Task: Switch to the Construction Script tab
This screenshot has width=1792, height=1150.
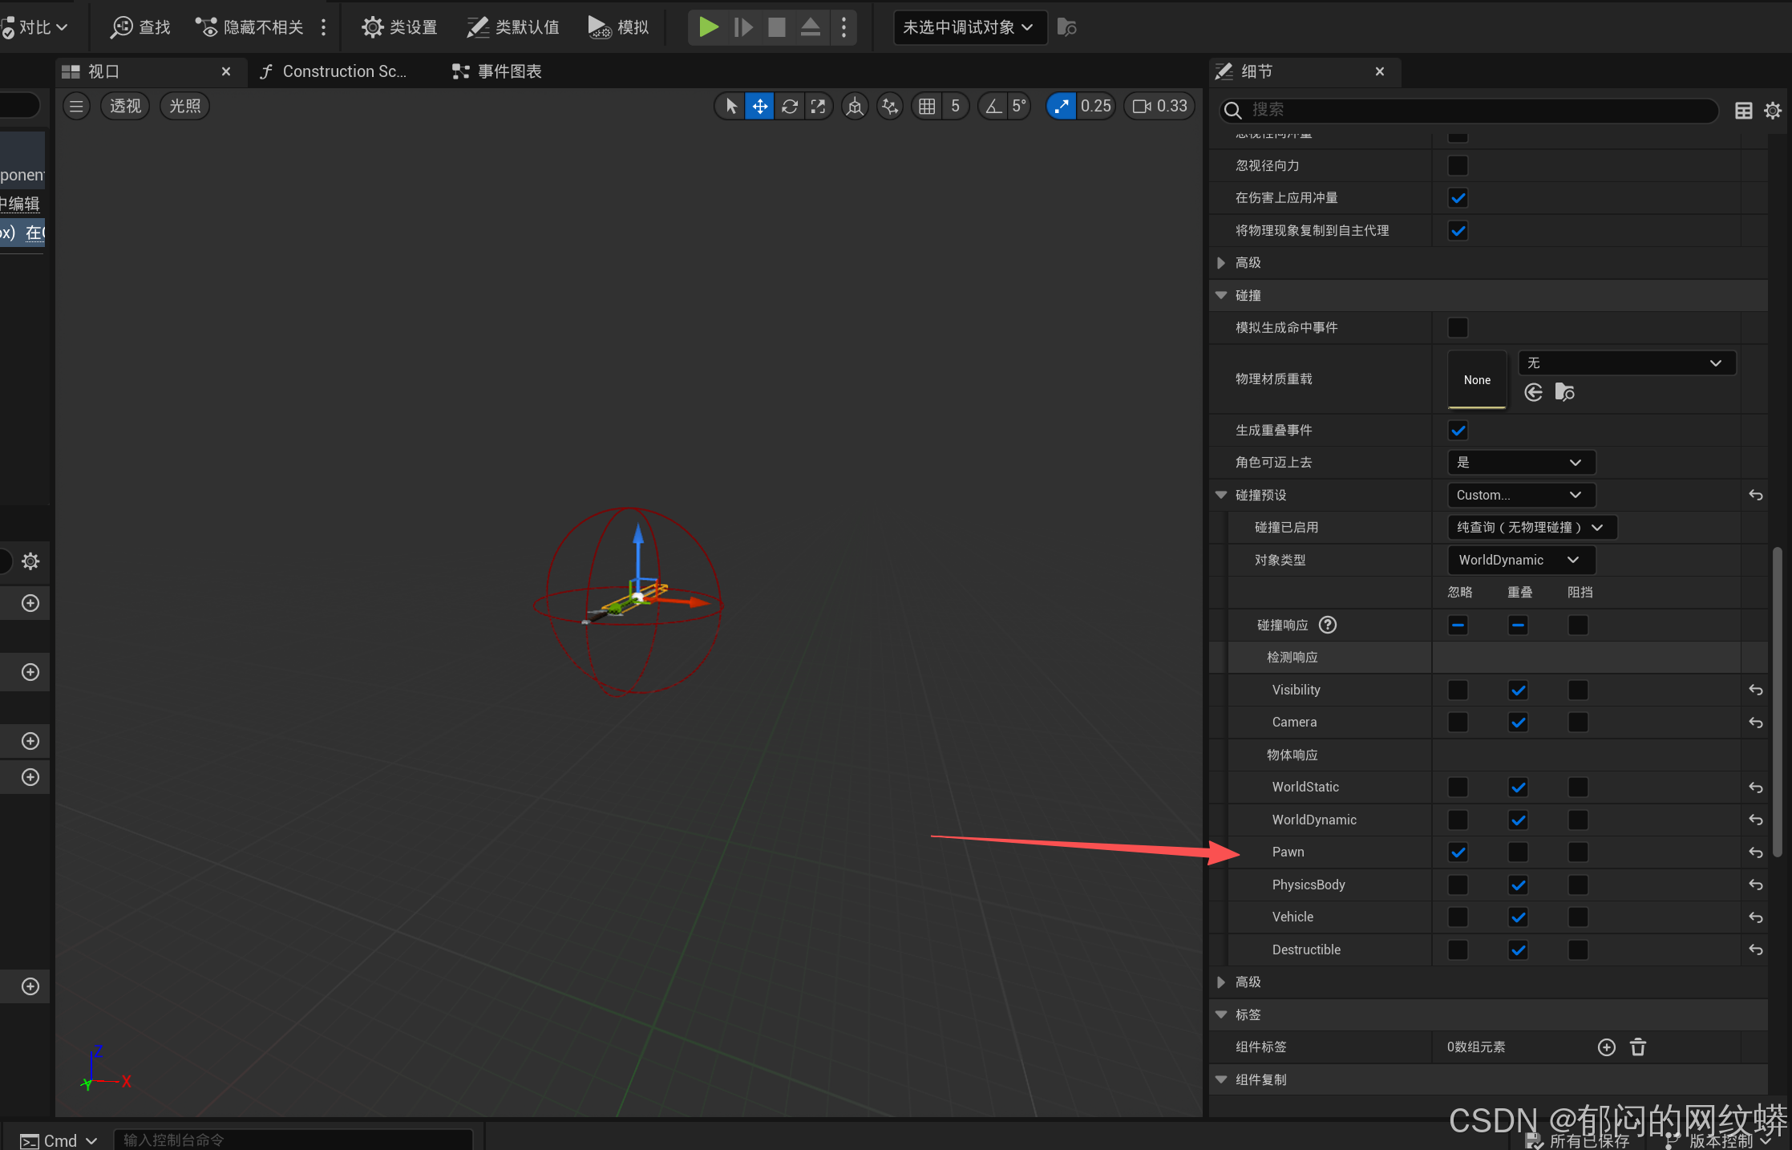Action: 335,71
